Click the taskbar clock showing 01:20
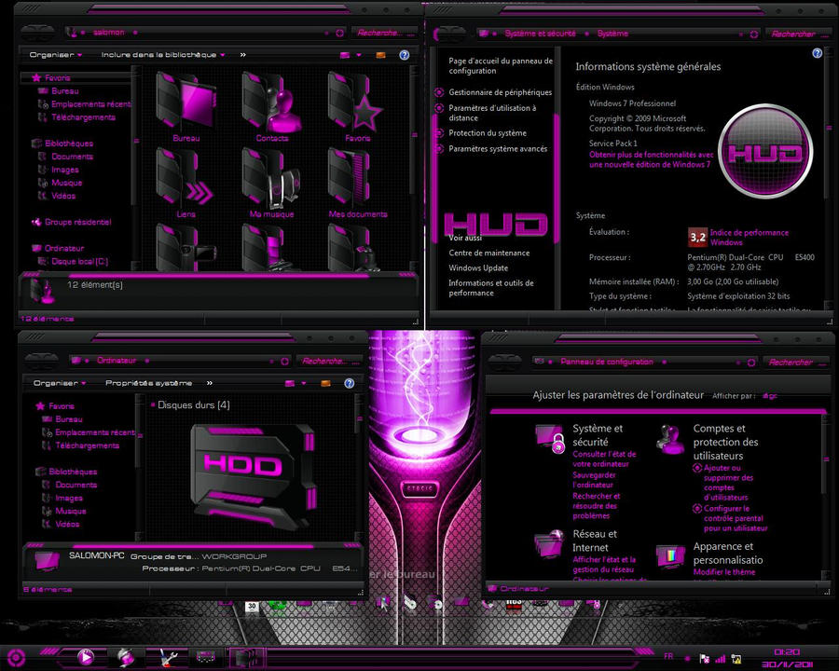 (x=787, y=652)
